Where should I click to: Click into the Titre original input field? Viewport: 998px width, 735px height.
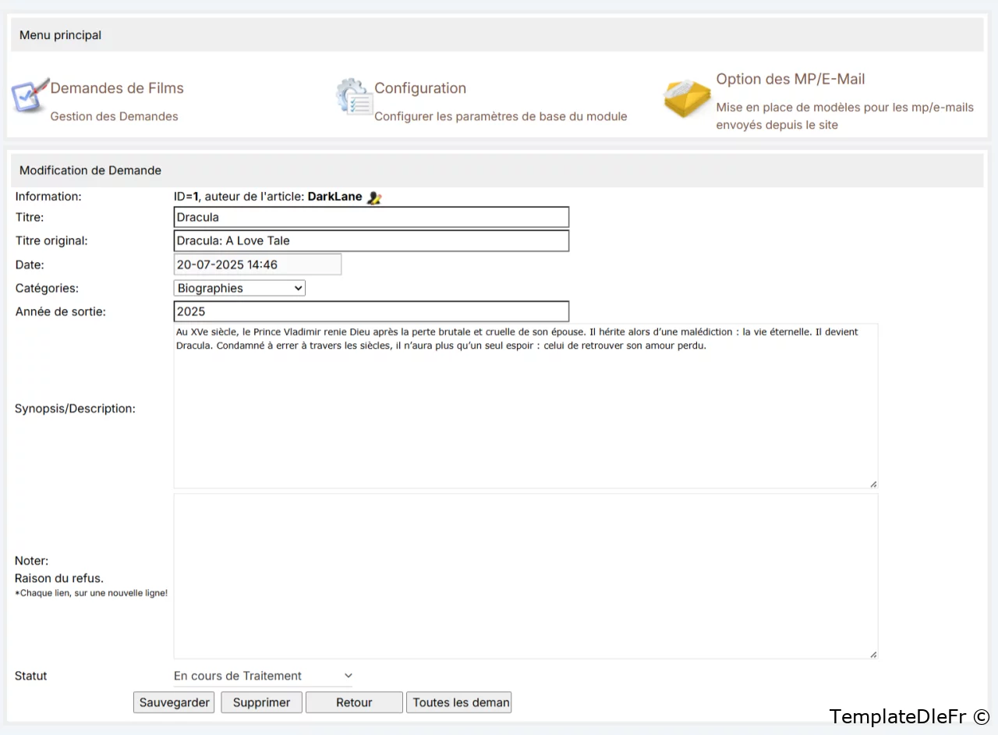(371, 241)
